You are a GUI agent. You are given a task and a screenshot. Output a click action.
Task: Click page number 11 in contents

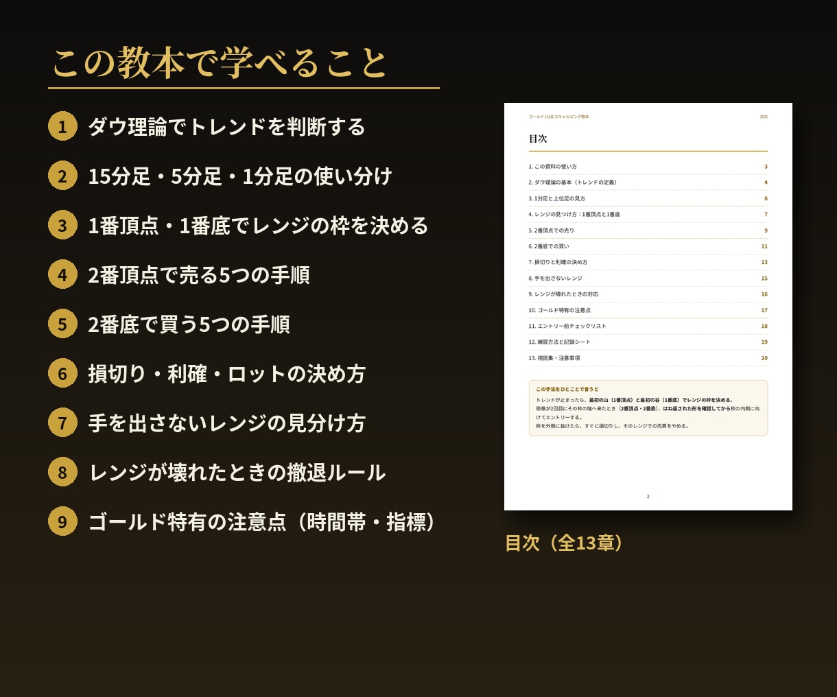click(x=764, y=246)
